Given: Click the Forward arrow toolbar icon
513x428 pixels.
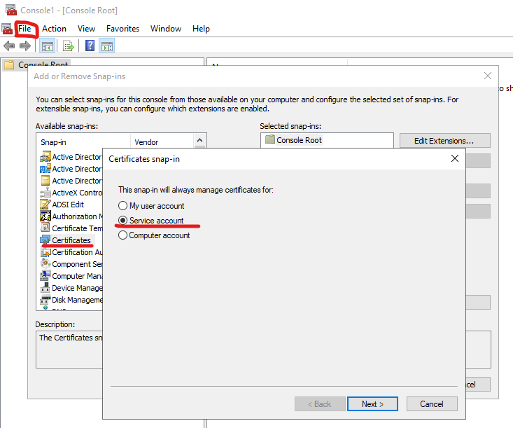Looking at the screenshot, I should pyautogui.click(x=25, y=46).
